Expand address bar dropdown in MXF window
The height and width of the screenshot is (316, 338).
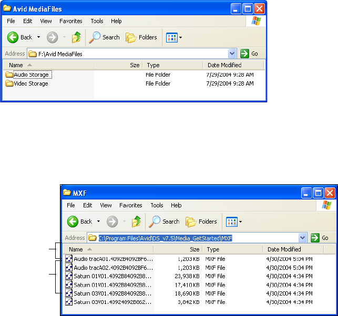(302, 238)
